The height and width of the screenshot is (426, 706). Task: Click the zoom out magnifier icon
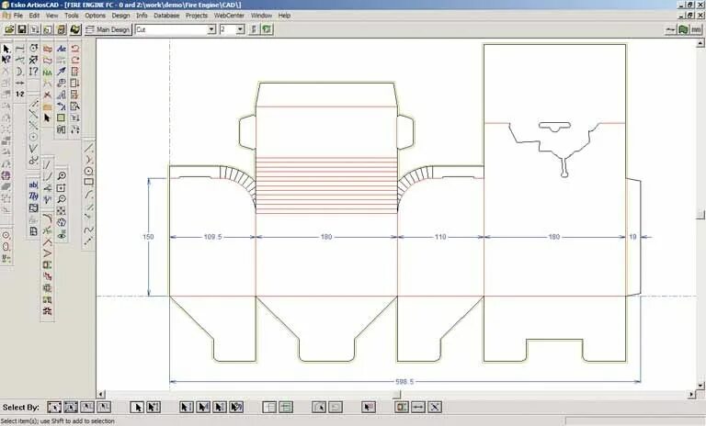click(x=62, y=199)
